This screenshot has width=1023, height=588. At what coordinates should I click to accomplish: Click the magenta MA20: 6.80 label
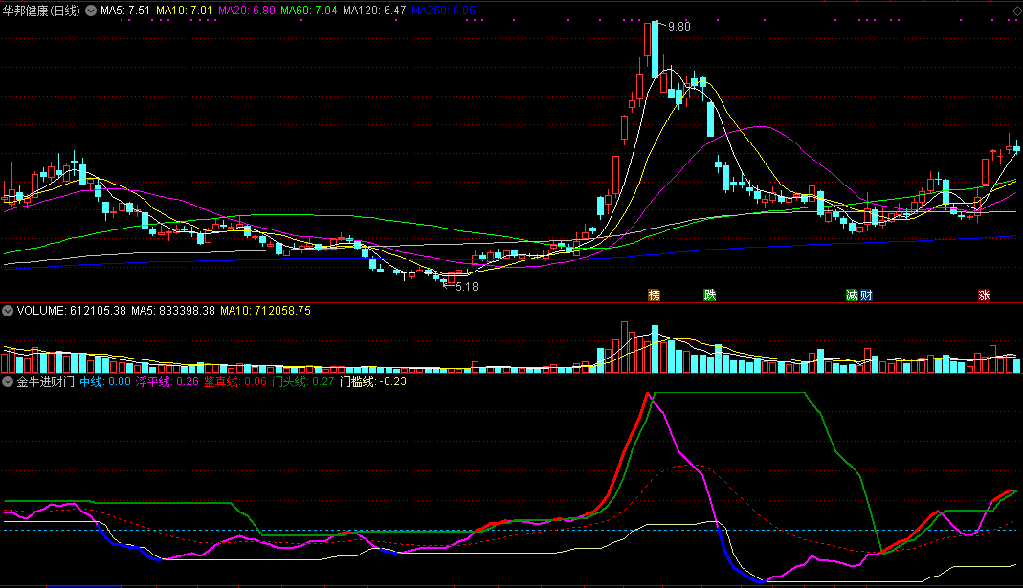point(247,11)
